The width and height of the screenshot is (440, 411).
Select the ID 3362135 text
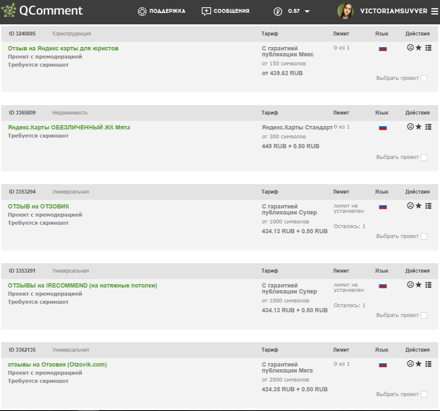point(22,350)
